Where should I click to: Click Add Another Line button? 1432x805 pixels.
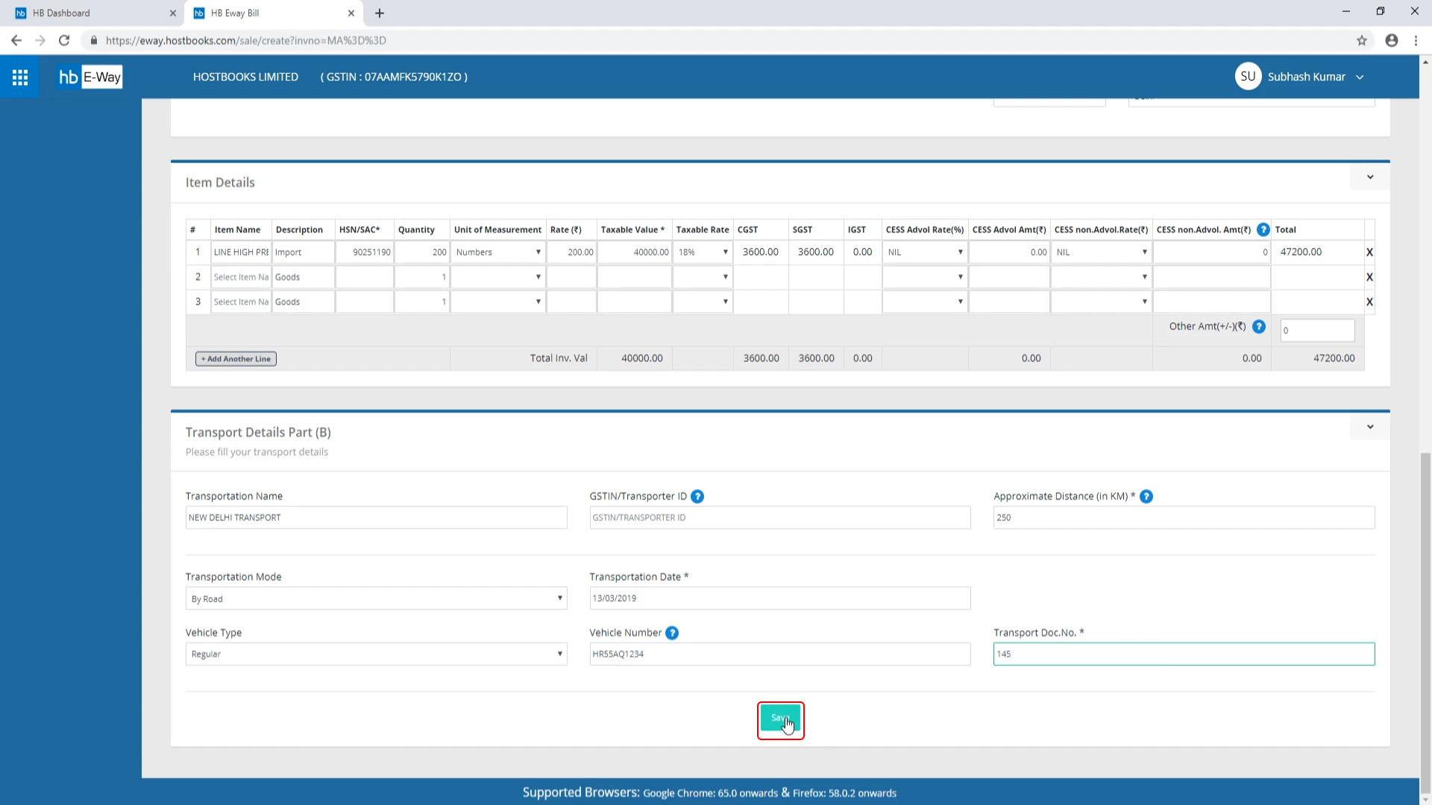point(236,359)
